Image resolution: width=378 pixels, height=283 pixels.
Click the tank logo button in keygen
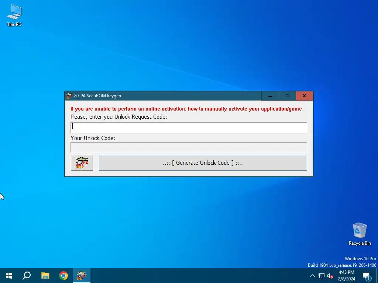(x=82, y=163)
